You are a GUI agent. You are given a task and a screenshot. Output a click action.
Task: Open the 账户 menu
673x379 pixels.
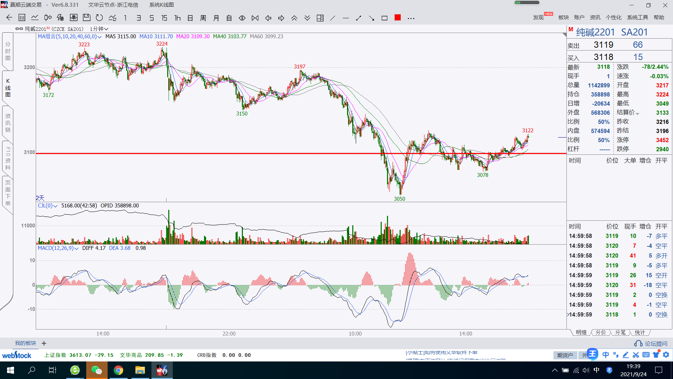coord(579,17)
